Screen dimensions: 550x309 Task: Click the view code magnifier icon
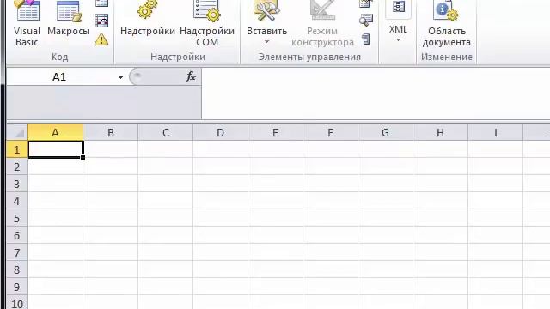(x=366, y=21)
